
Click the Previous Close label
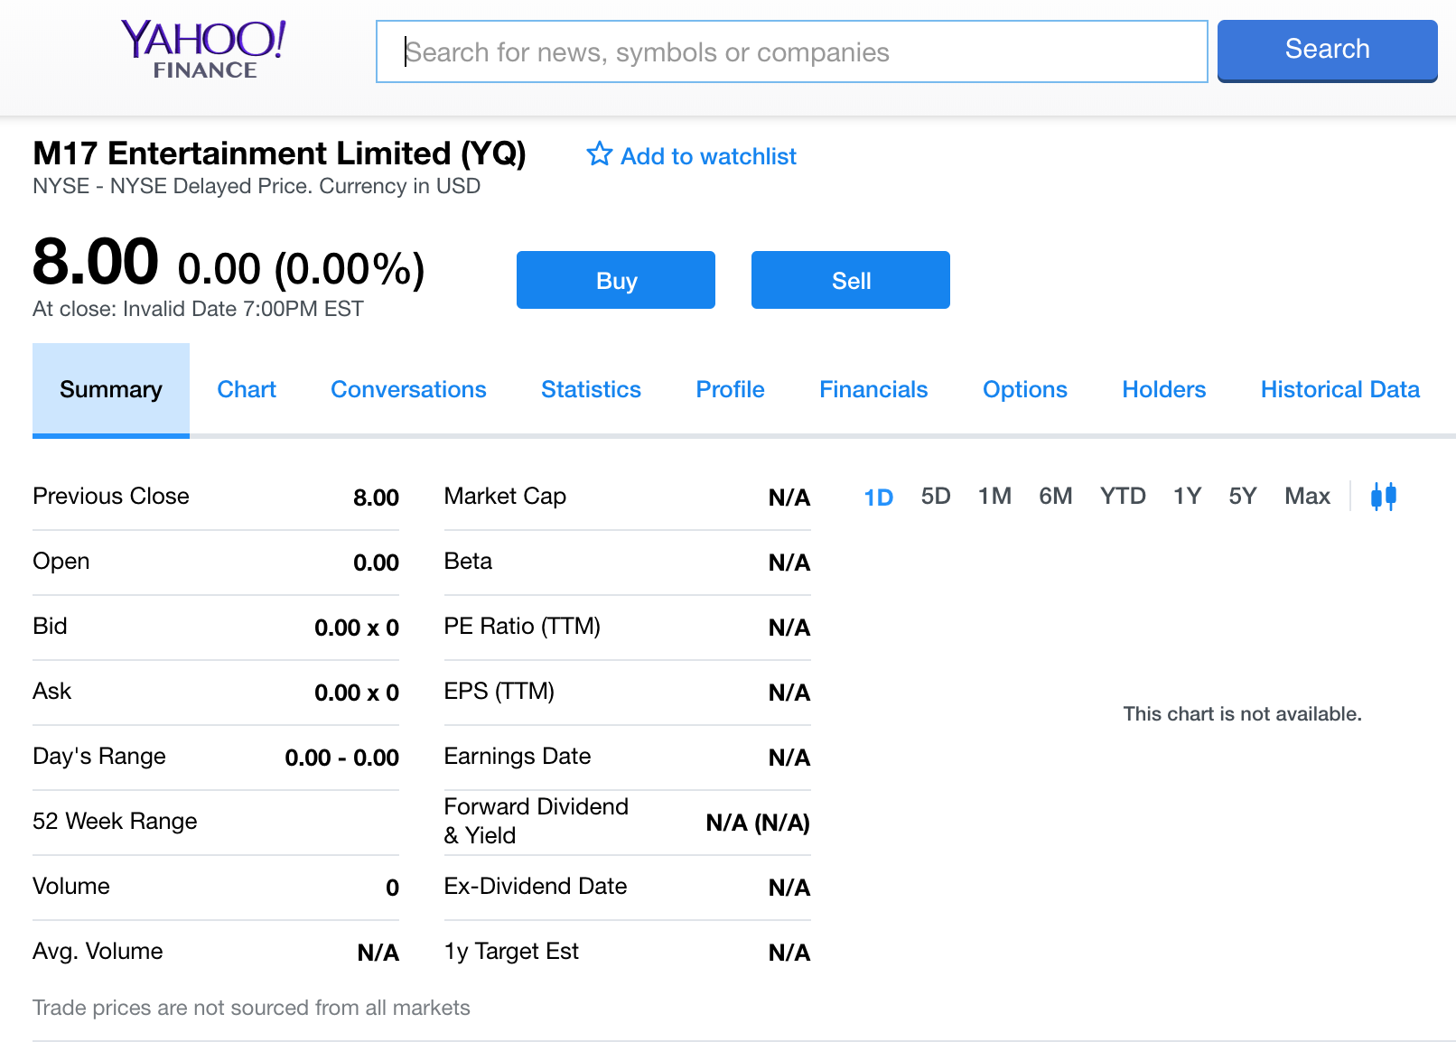(x=111, y=496)
